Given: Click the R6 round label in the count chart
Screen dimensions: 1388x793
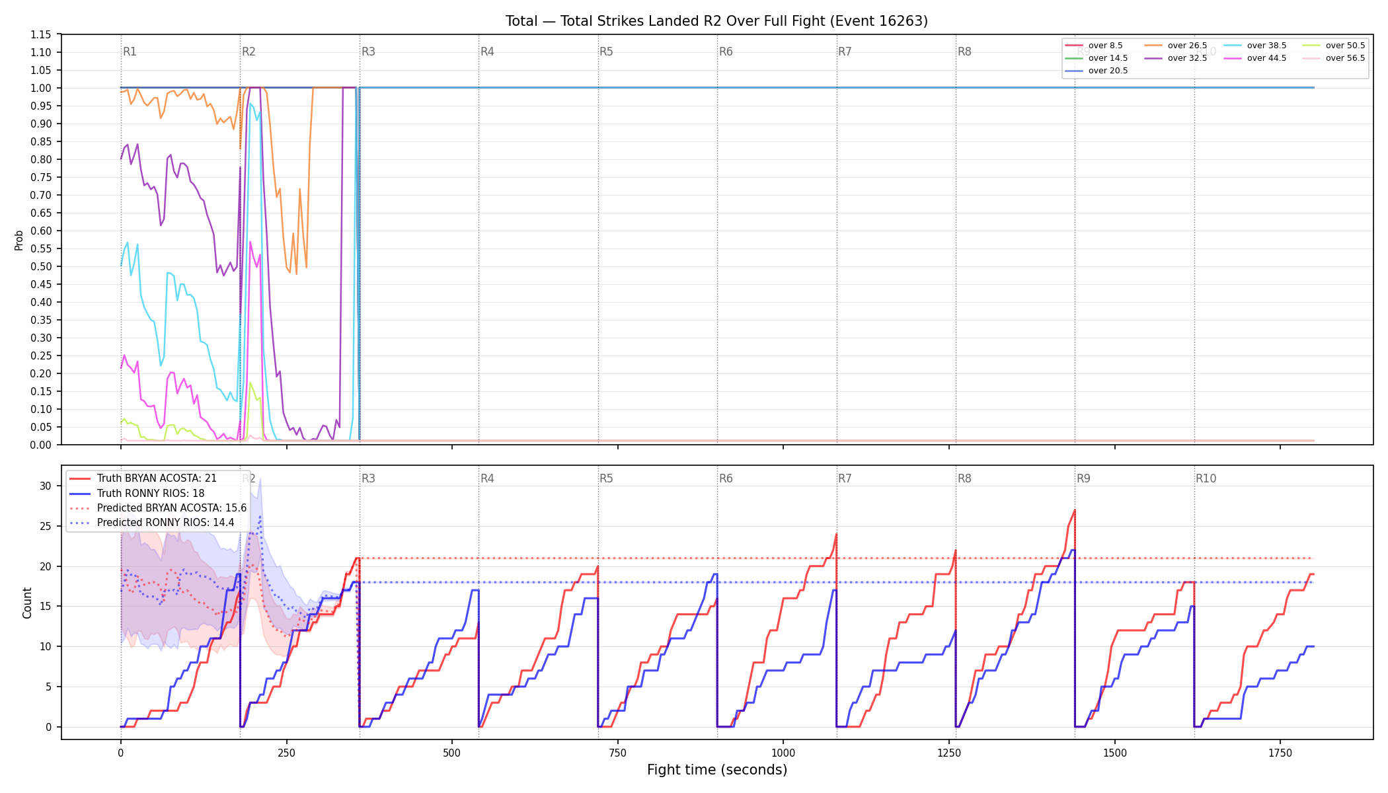Looking at the screenshot, I should [726, 478].
